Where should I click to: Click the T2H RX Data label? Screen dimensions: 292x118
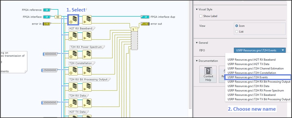pyautogui.click(x=78, y=96)
